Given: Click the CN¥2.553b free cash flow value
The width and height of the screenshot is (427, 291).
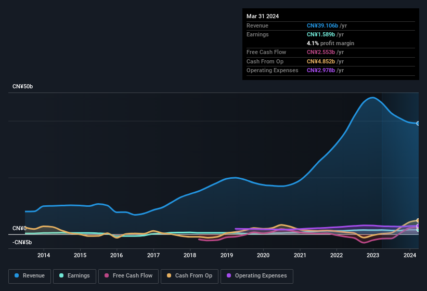Looking at the screenshot, I should [x=321, y=52].
